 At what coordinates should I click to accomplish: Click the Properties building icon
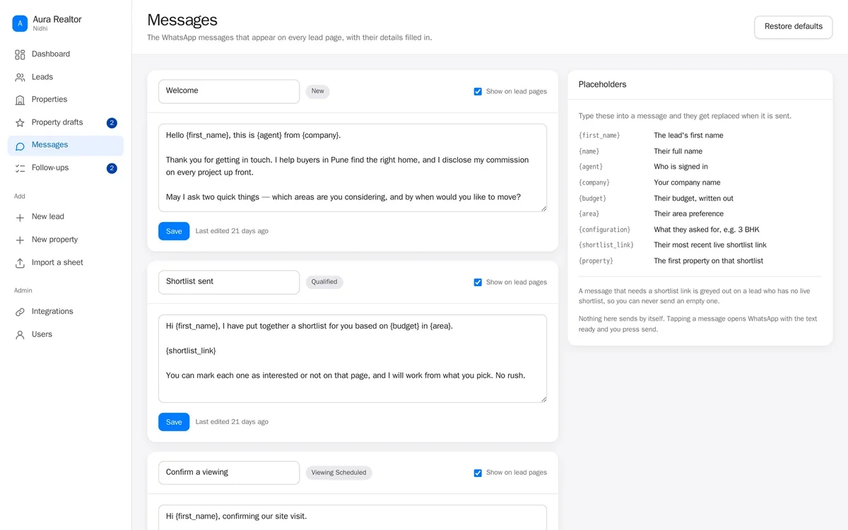point(20,100)
